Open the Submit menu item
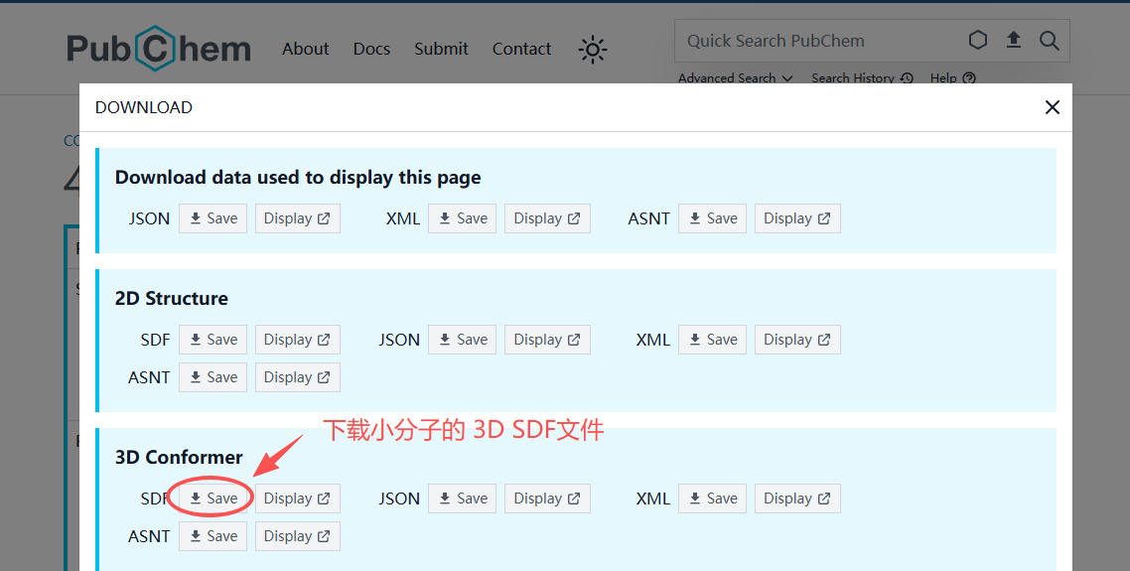This screenshot has width=1130, height=571. (x=441, y=49)
